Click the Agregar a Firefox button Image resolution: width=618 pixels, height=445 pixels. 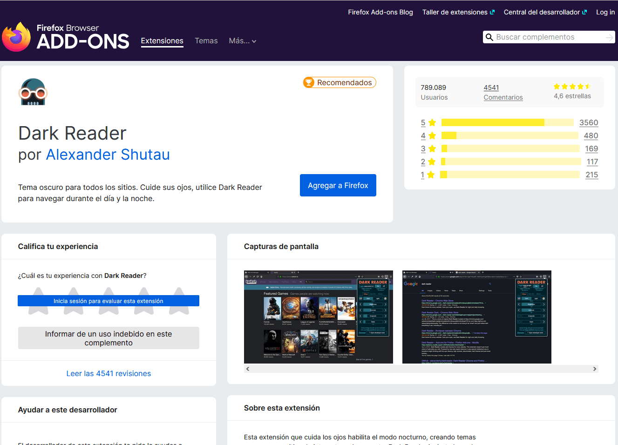coord(338,185)
